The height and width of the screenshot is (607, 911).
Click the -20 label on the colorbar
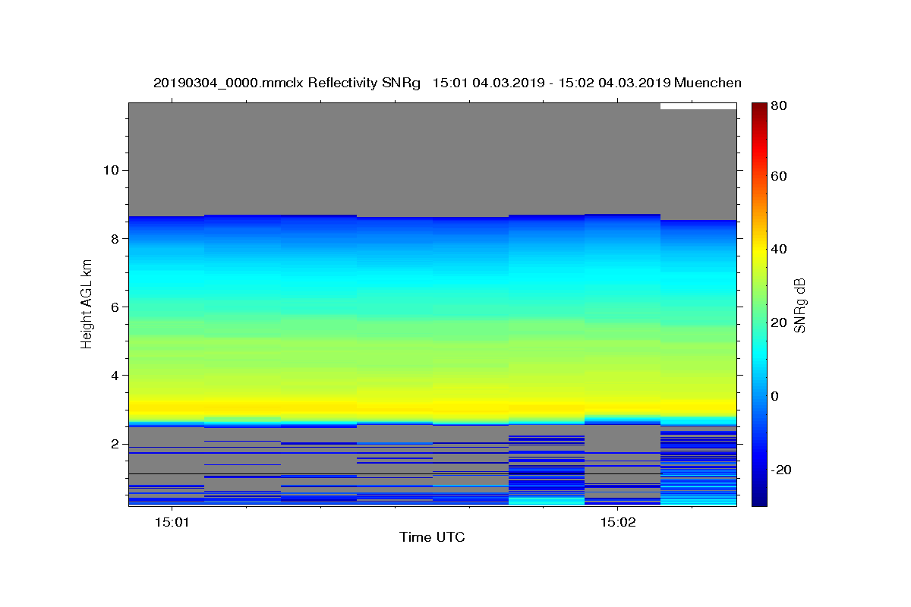[781, 470]
